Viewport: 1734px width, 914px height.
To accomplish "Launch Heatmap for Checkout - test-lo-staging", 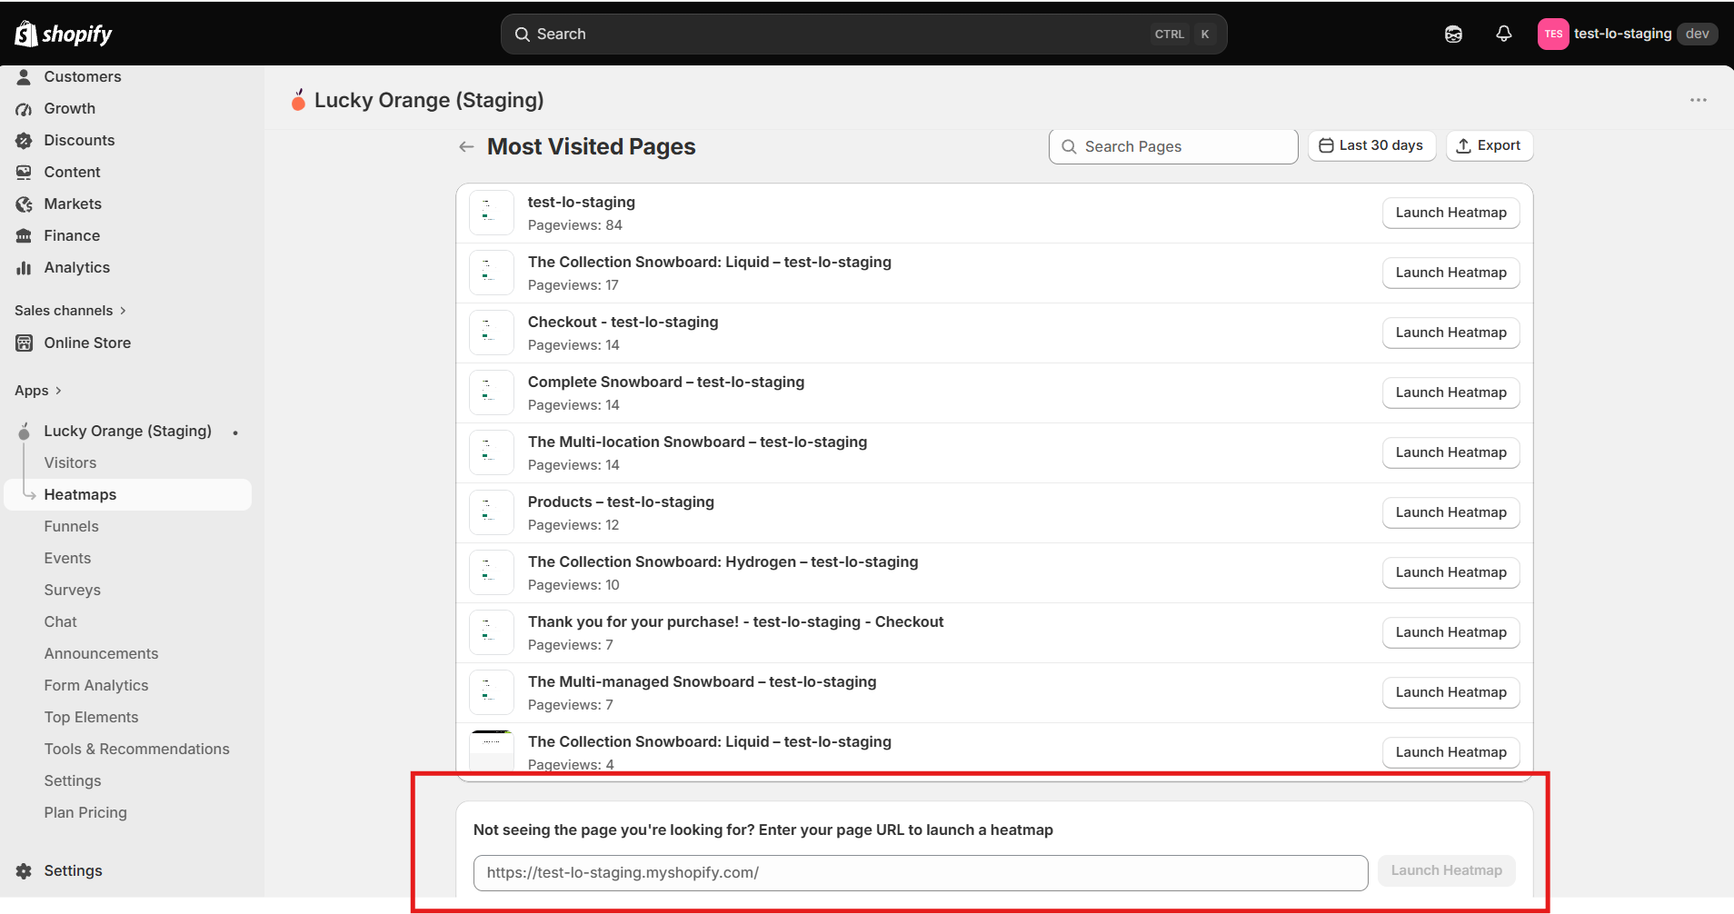I will (1450, 333).
